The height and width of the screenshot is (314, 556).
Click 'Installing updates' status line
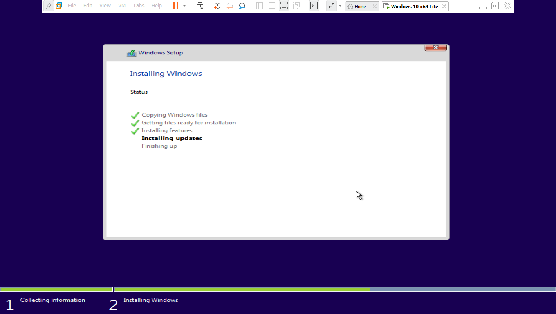172,138
